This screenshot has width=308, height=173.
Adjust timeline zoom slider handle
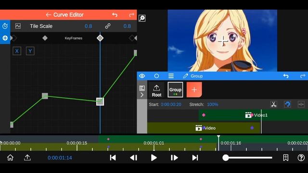pyautogui.click(x=226, y=158)
